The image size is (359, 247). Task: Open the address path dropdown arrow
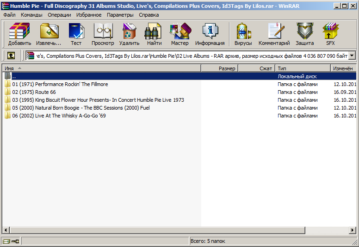[352, 56]
